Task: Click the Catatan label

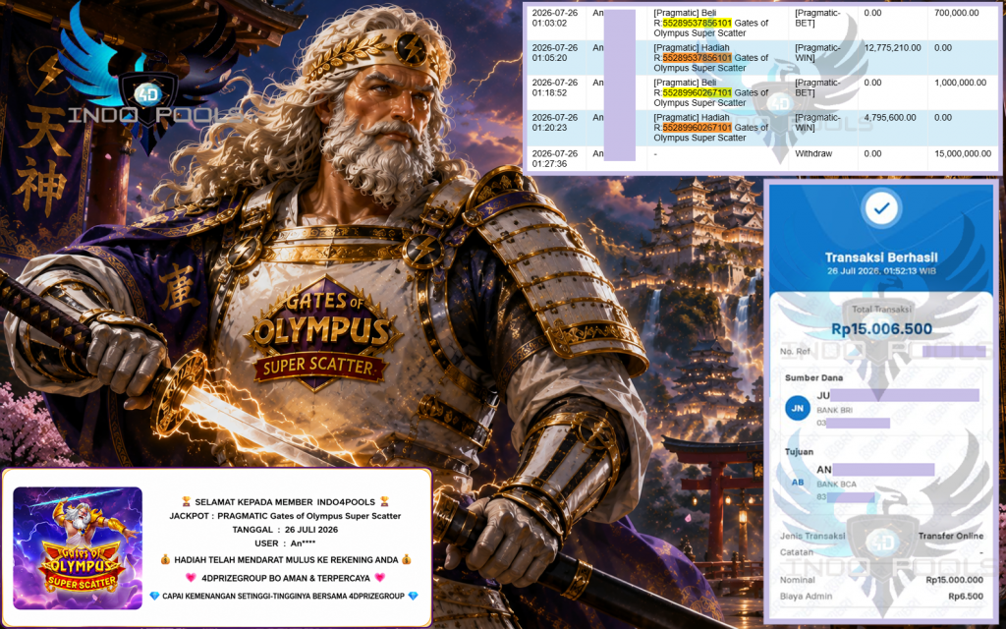Action: tap(797, 552)
